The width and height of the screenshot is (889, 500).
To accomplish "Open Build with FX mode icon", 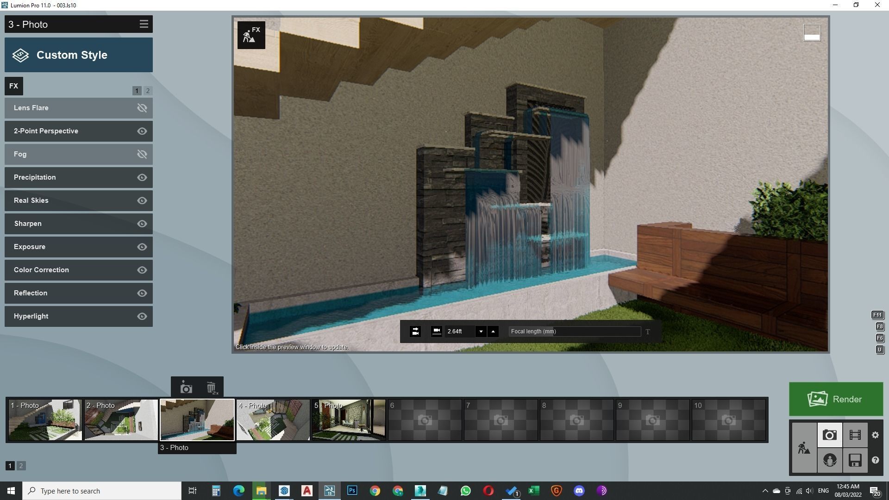I will tap(251, 35).
